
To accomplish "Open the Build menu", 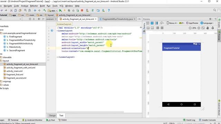I will [42, 6].
